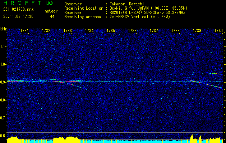The width and height of the screenshot is (226, 143).
Task: Select the 1733 time tick label
Action: coord(68,31)
